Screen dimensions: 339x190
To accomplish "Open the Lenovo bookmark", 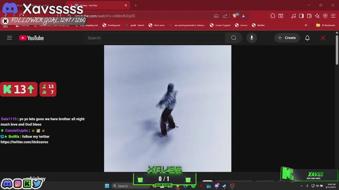I will pos(241,25).
